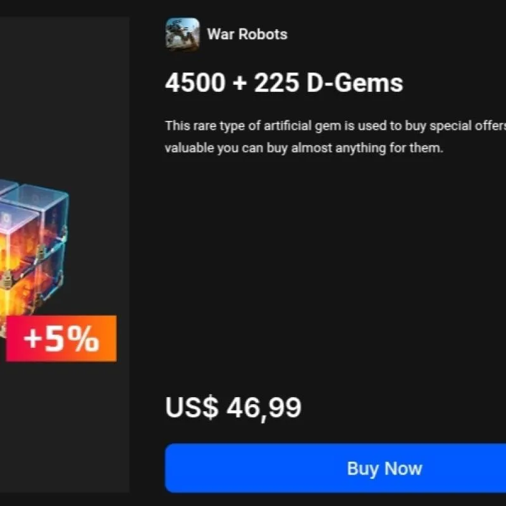Click the D-Gems word in the heading
506x506 pixels.
355,83
